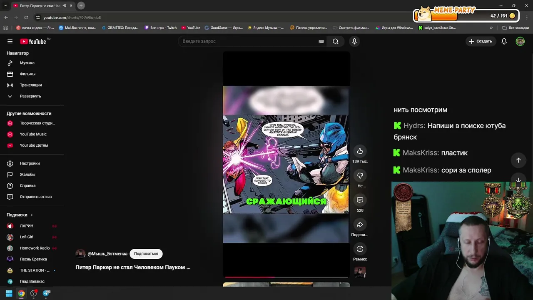Open the account avatar menu
Viewport: 533px width, 300px height.
pyautogui.click(x=520, y=41)
